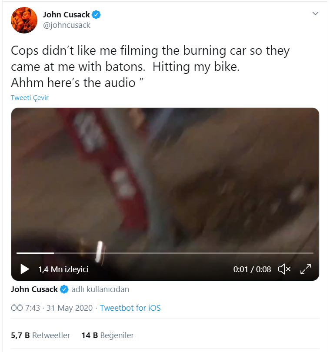Click the "1,4 Mn izleyici" view count

[x=63, y=269]
